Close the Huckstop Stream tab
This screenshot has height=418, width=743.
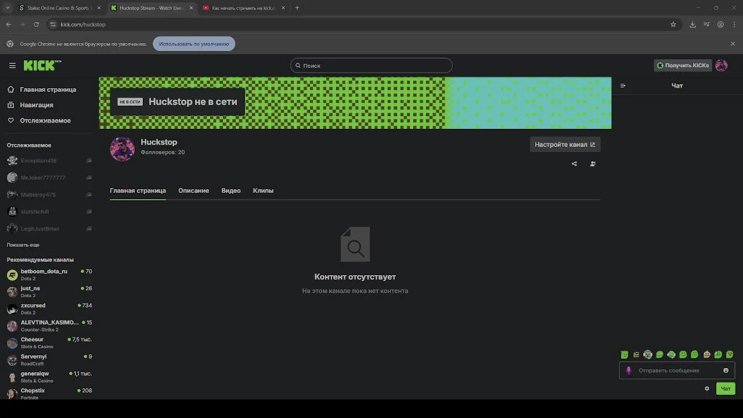coord(191,8)
